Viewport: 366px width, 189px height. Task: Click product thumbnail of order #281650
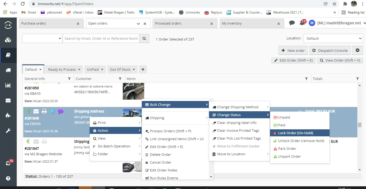pyautogui.click(x=133, y=91)
